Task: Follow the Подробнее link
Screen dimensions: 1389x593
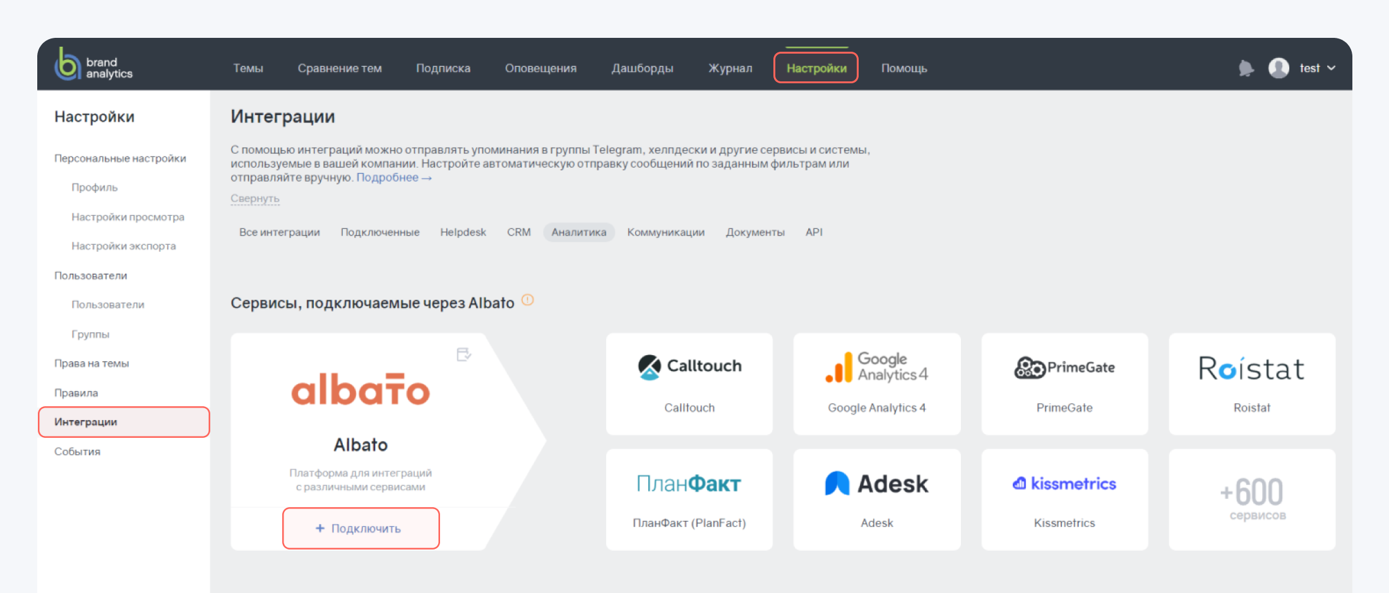Action: (x=394, y=177)
